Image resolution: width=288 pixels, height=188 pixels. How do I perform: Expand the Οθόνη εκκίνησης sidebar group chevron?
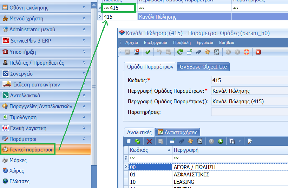coord(84,7)
